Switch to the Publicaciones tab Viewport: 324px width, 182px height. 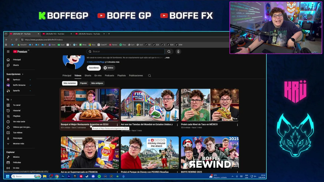pos(136,76)
